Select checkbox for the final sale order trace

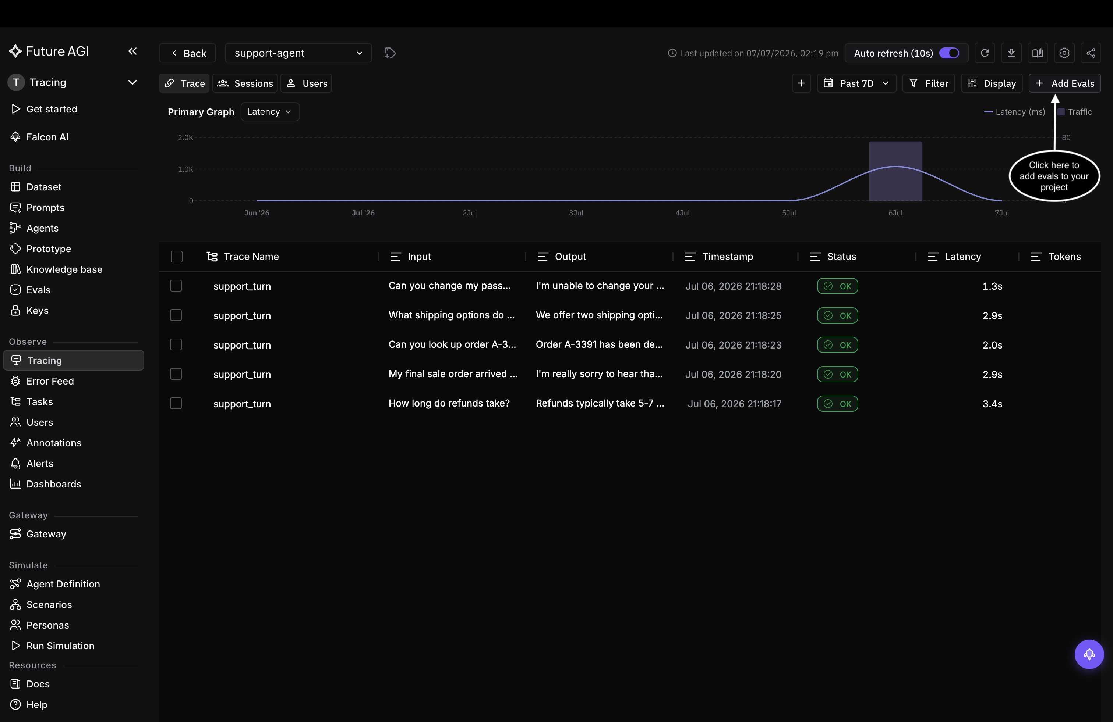176,374
